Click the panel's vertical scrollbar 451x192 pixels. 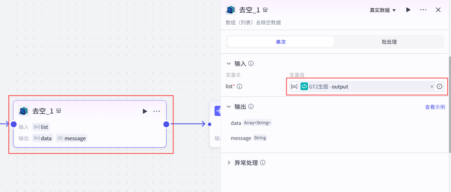(x=450, y=104)
